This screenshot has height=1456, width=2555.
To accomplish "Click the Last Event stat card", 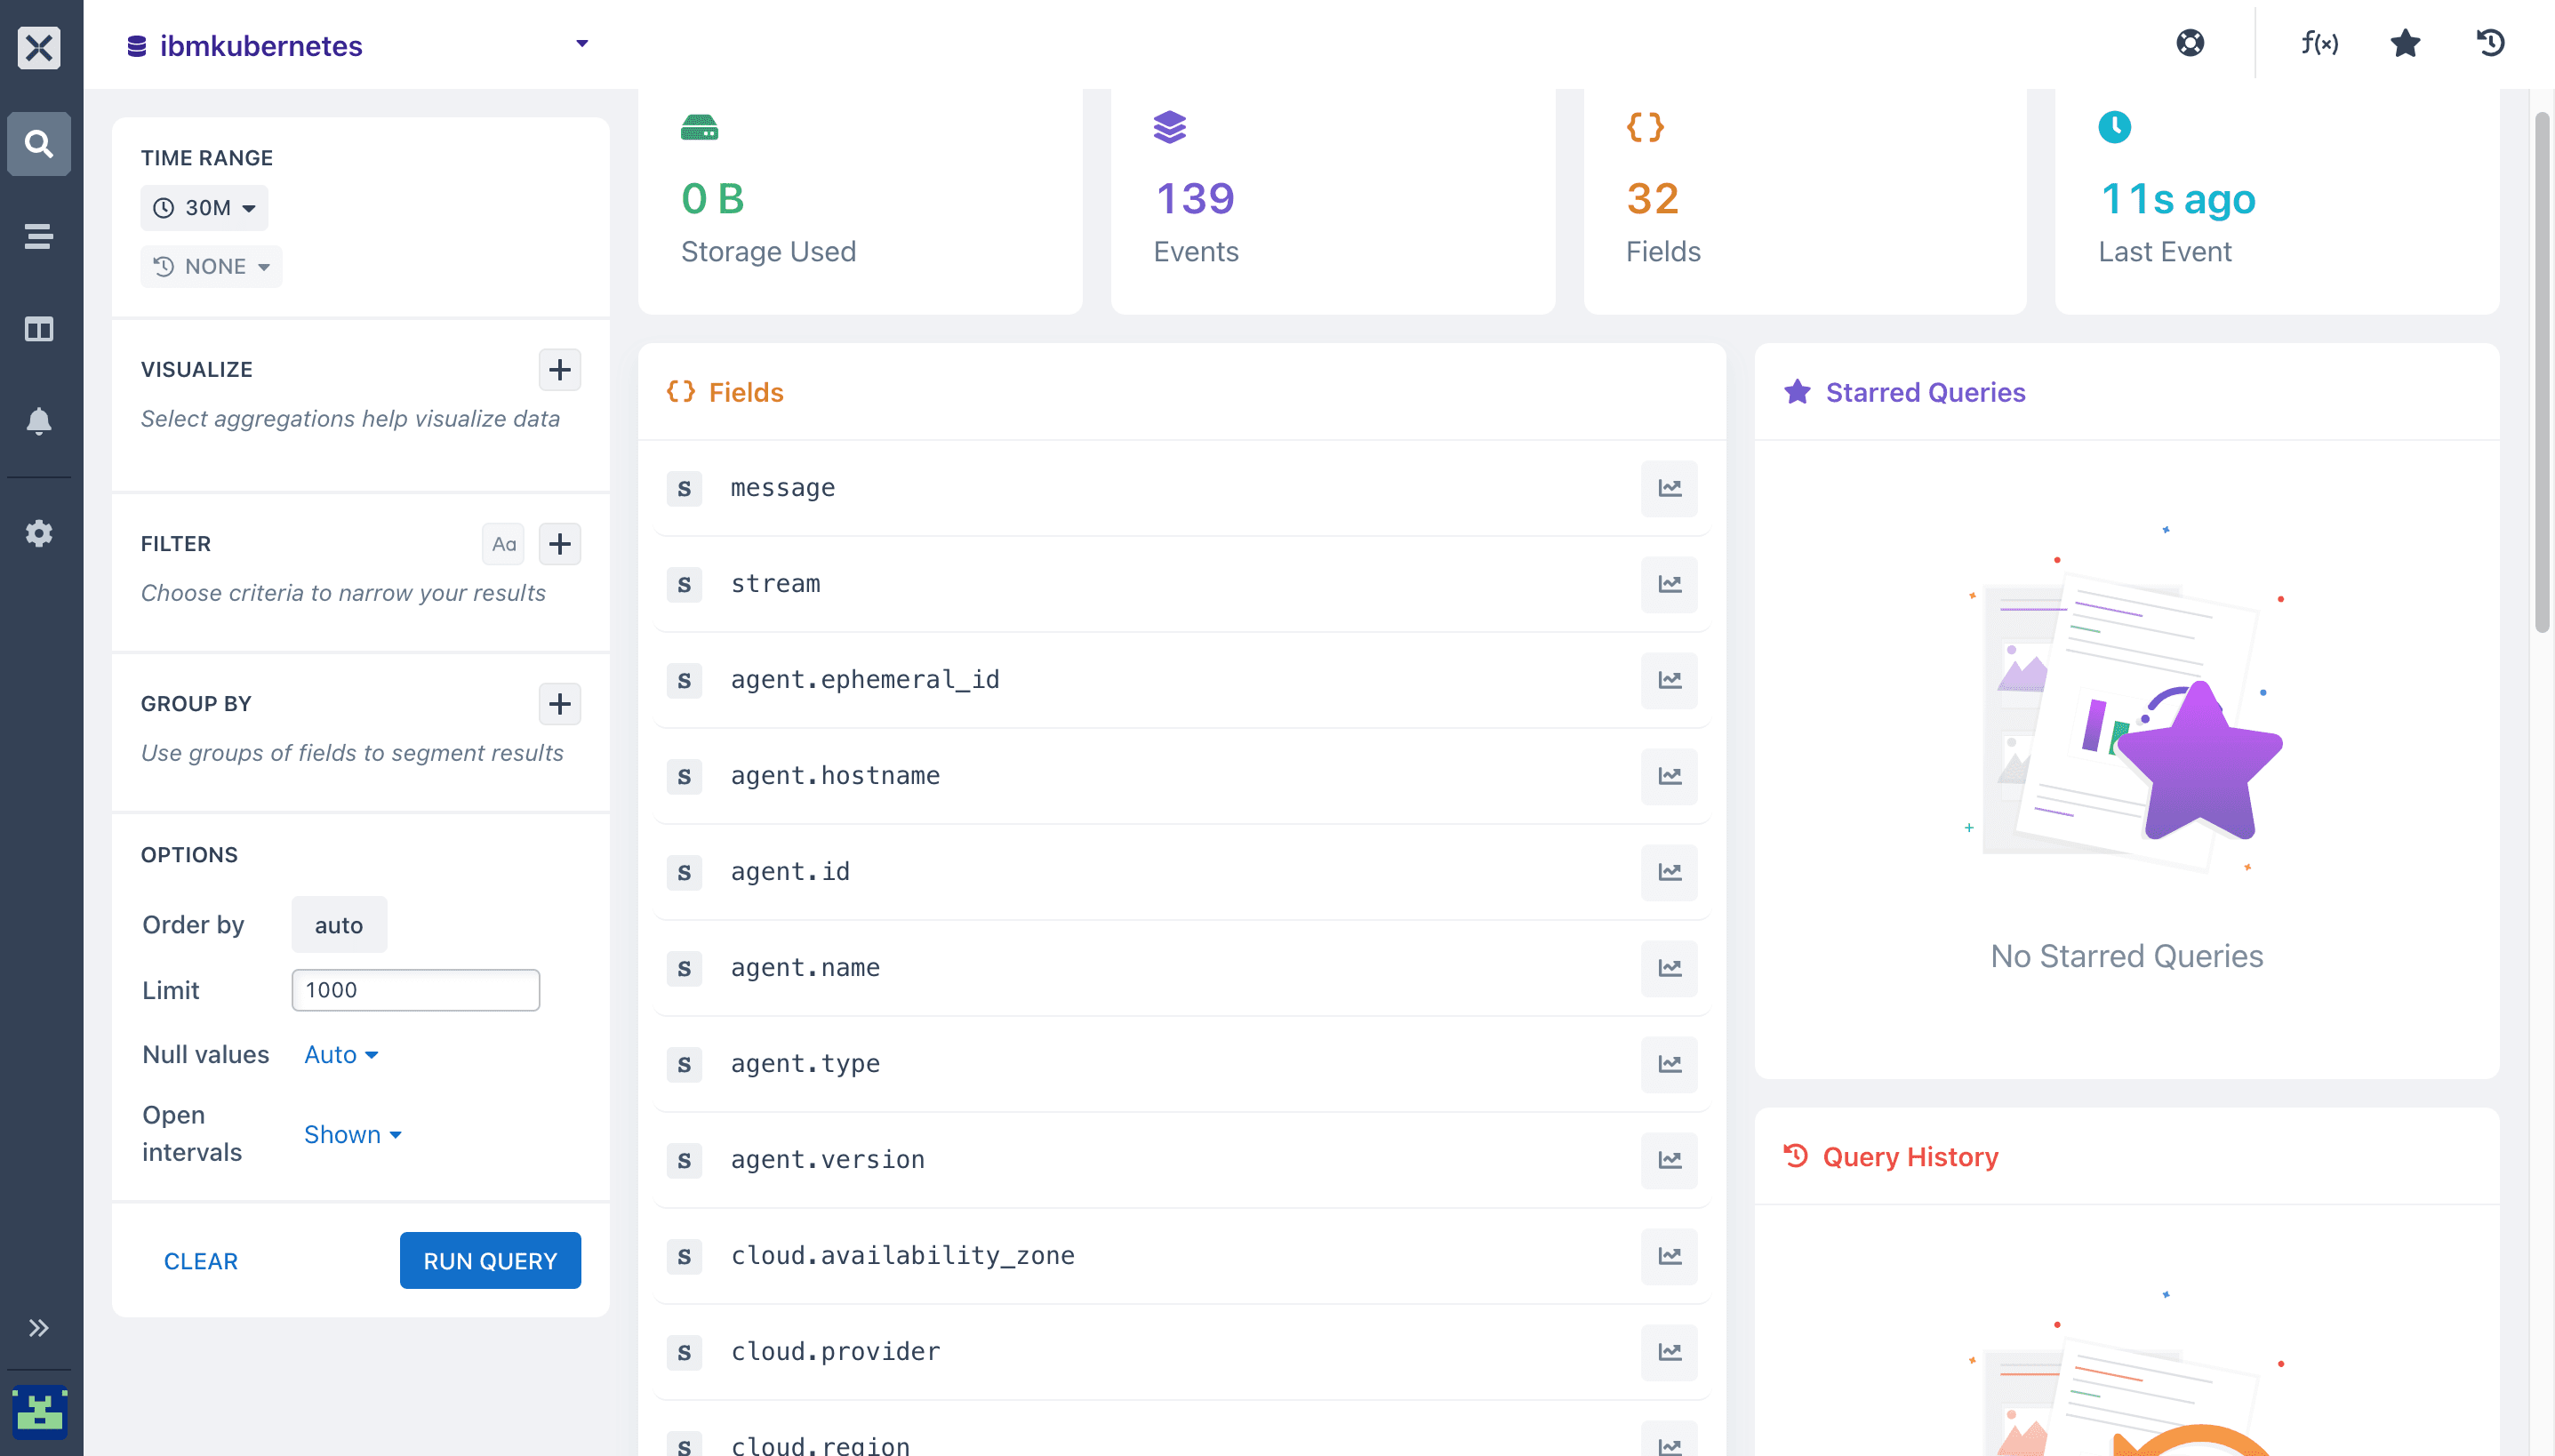I will click(x=2277, y=202).
